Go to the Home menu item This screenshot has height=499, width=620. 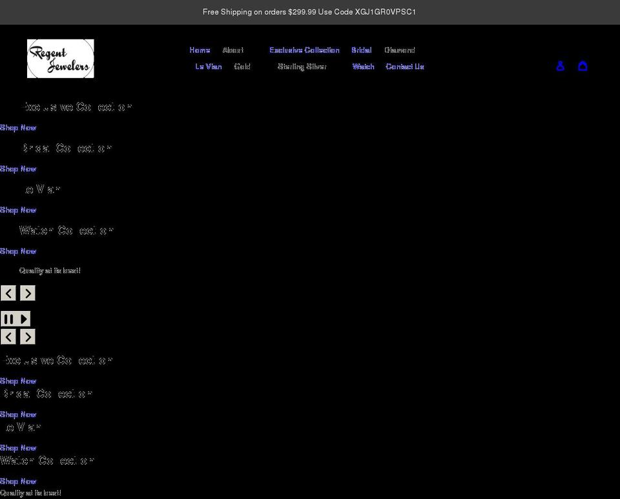(200, 50)
